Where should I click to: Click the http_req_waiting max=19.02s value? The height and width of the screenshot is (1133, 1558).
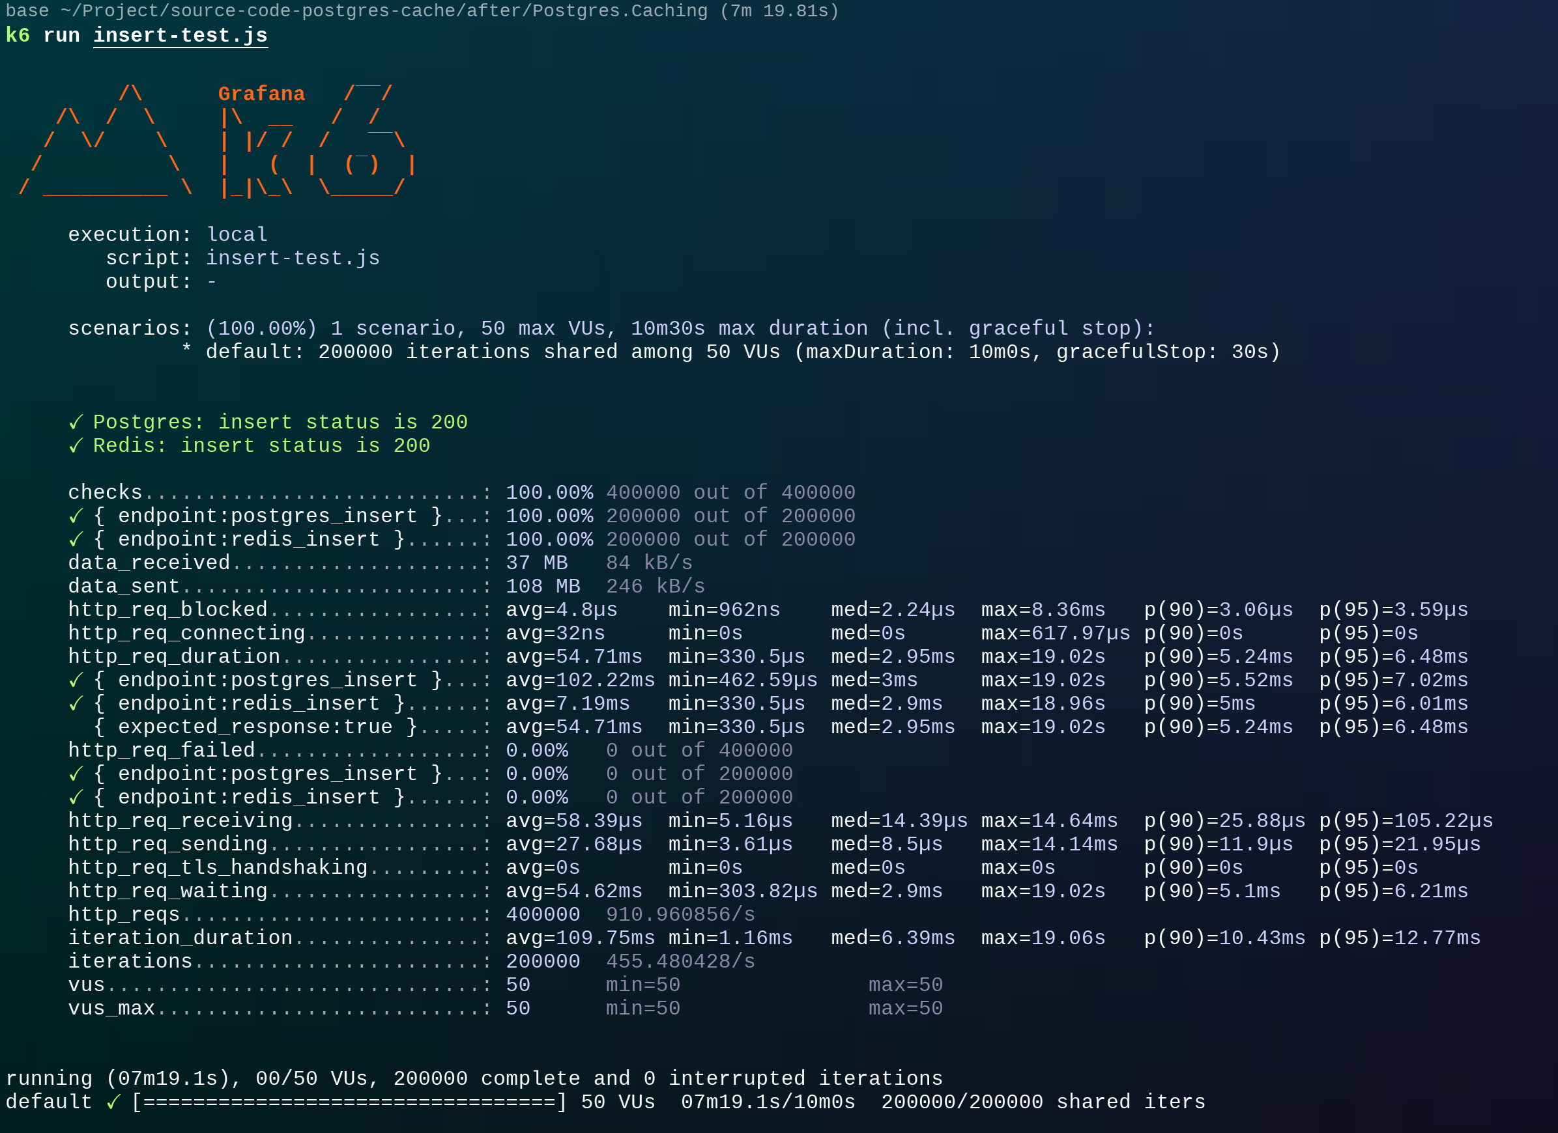click(x=1043, y=891)
